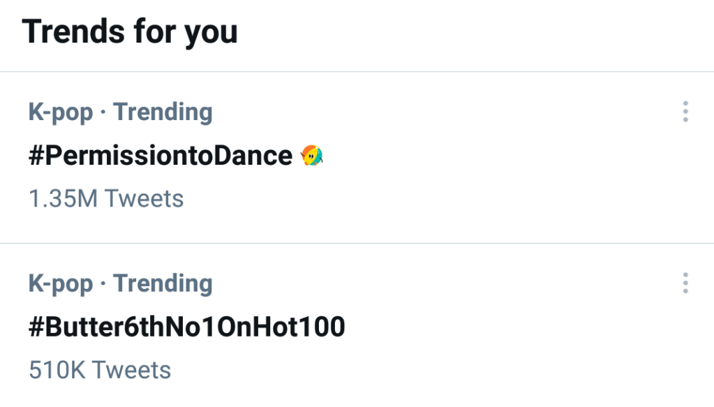
Task: Click the word Tweets after 510K
Action: coord(131,370)
